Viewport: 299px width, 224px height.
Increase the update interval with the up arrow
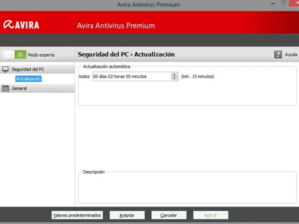click(174, 74)
